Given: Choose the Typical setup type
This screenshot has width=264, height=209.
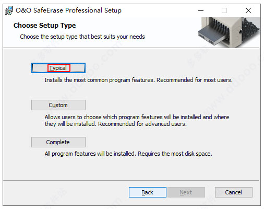Looking at the screenshot, I should pyautogui.click(x=58, y=68).
